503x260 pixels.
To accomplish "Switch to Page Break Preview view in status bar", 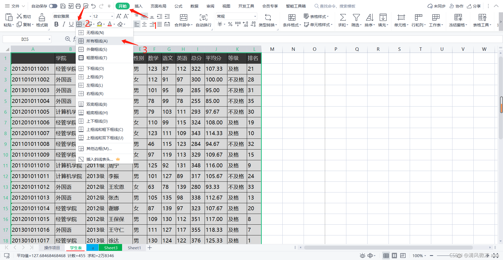I will tap(403, 256).
